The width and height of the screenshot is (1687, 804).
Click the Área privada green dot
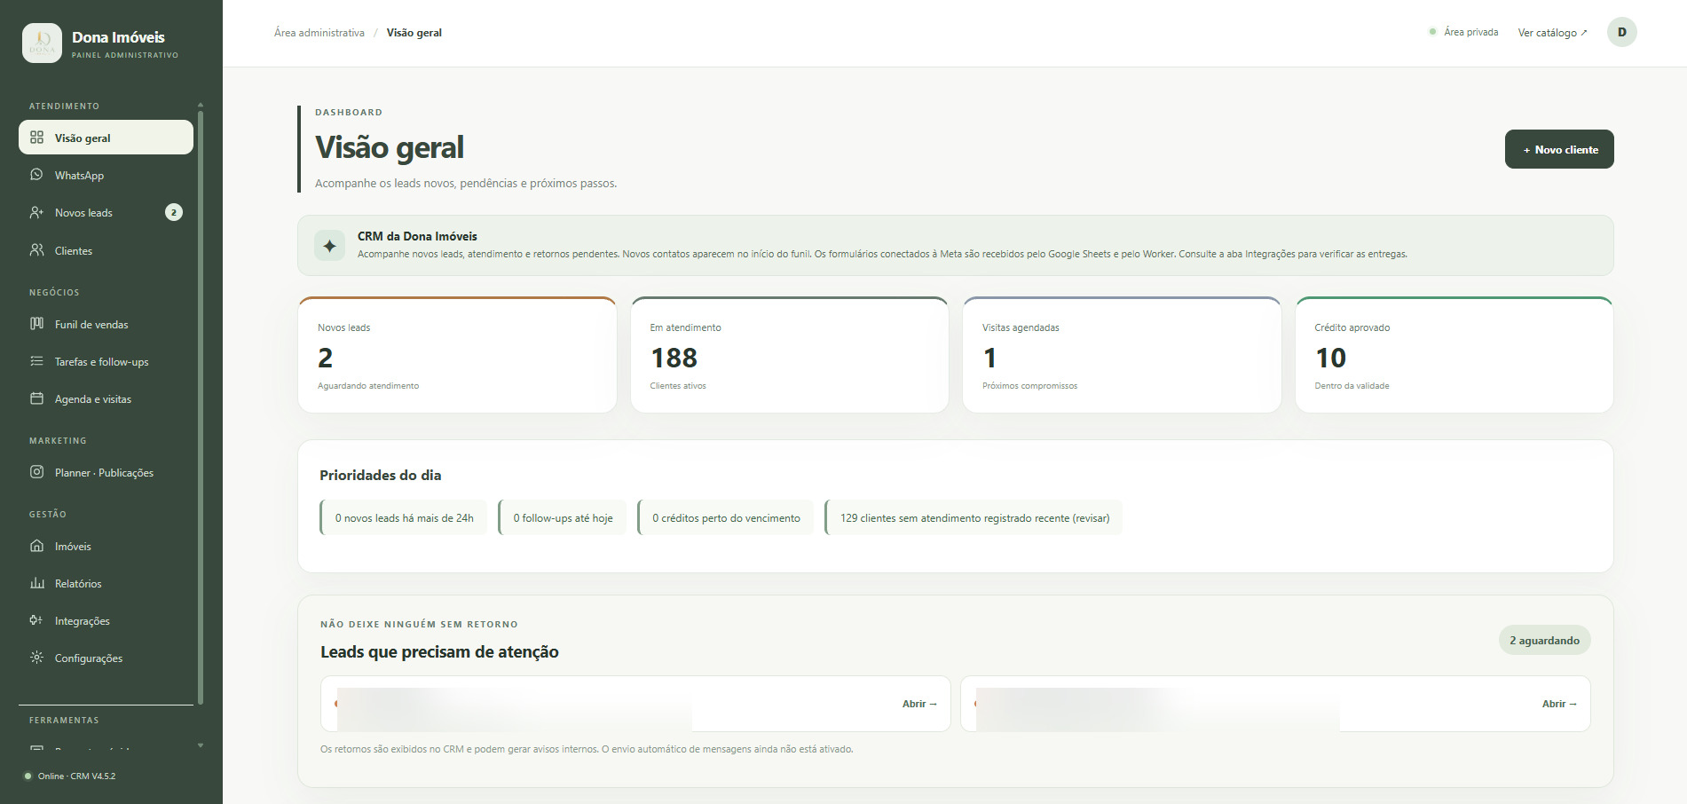click(1432, 32)
